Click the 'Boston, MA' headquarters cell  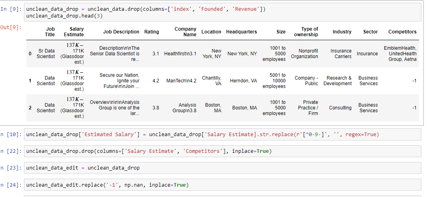point(245,108)
